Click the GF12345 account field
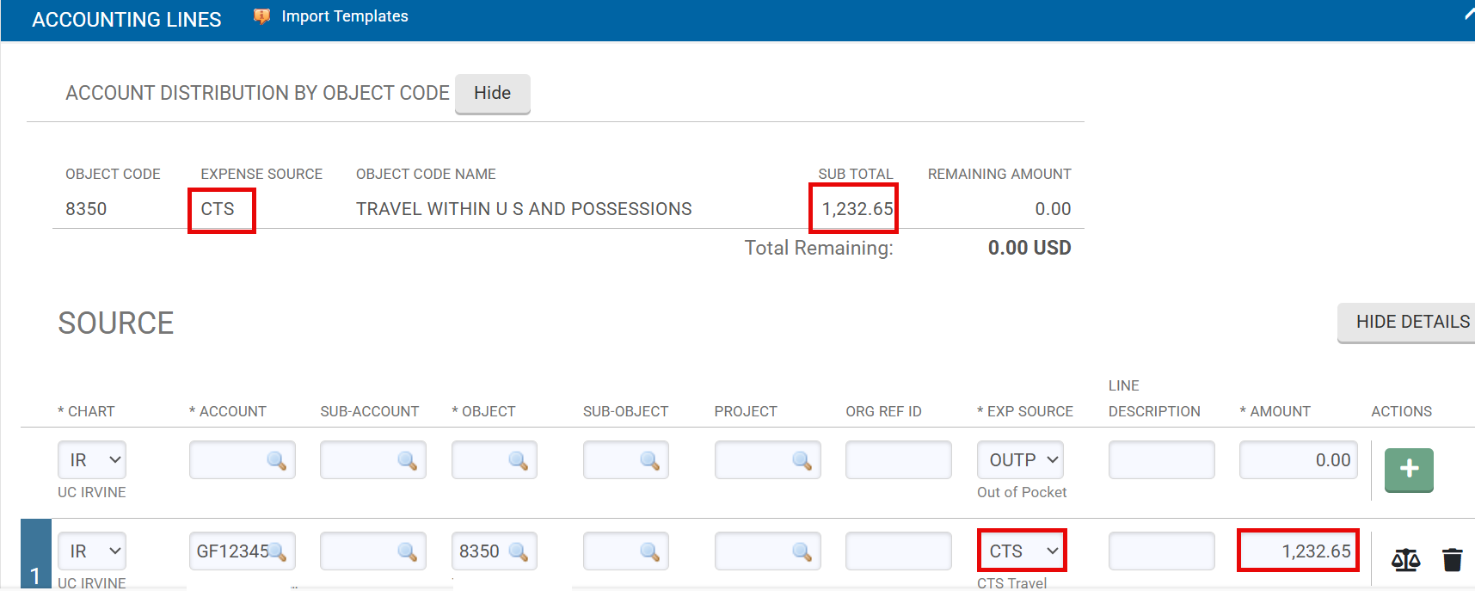Image resolution: width=1475 pixels, height=591 pixels. [230, 551]
